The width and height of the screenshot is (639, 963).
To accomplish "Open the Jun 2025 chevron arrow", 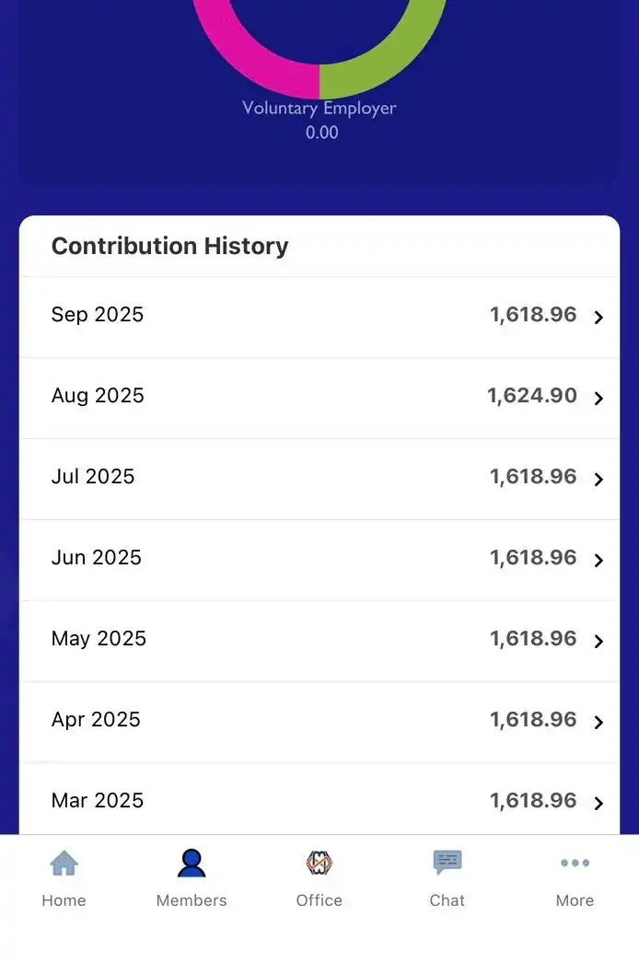I will [598, 561].
